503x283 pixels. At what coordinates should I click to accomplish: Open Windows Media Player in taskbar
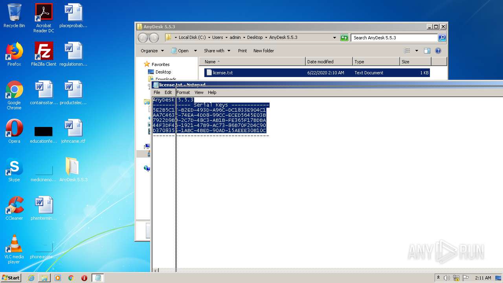(58, 278)
